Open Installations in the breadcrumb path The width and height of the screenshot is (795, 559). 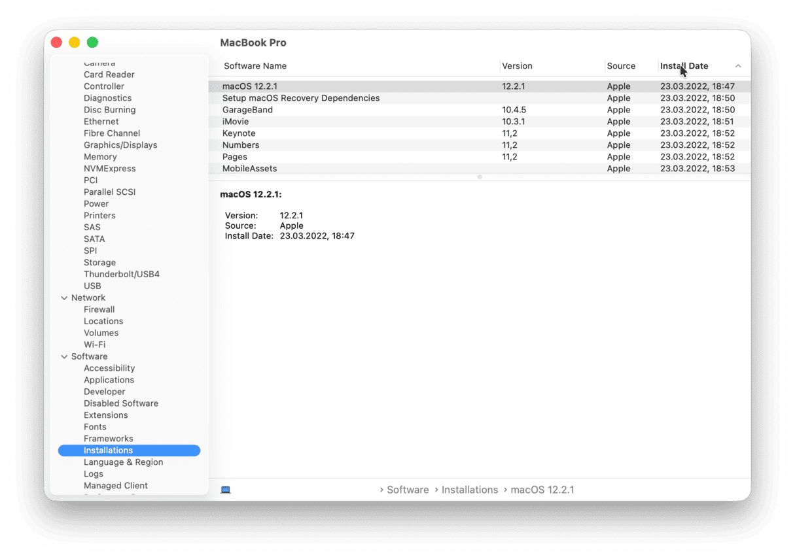[470, 489]
